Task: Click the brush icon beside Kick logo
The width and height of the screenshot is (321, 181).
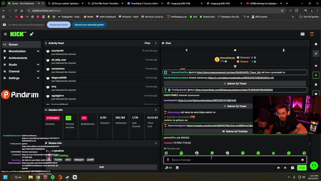Action: click(x=32, y=34)
